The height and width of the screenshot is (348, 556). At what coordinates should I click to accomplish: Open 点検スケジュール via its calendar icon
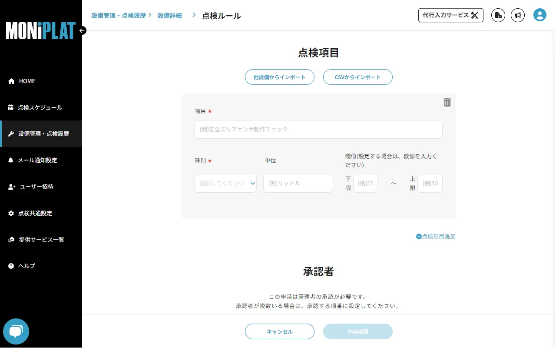click(x=10, y=107)
